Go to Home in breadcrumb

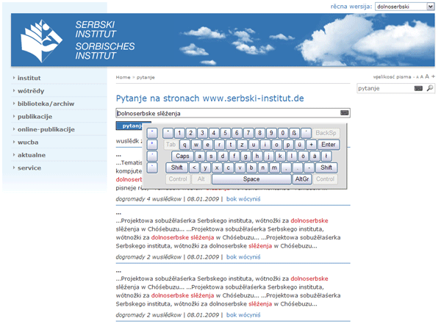pyautogui.click(x=123, y=77)
